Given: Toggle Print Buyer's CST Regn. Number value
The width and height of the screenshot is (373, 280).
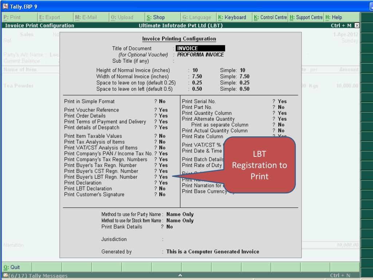Looking at the screenshot, I should point(163,171).
